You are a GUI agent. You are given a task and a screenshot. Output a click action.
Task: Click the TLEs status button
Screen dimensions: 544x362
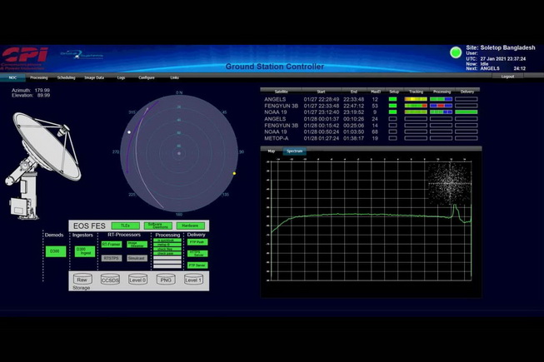(x=125, y=226)
